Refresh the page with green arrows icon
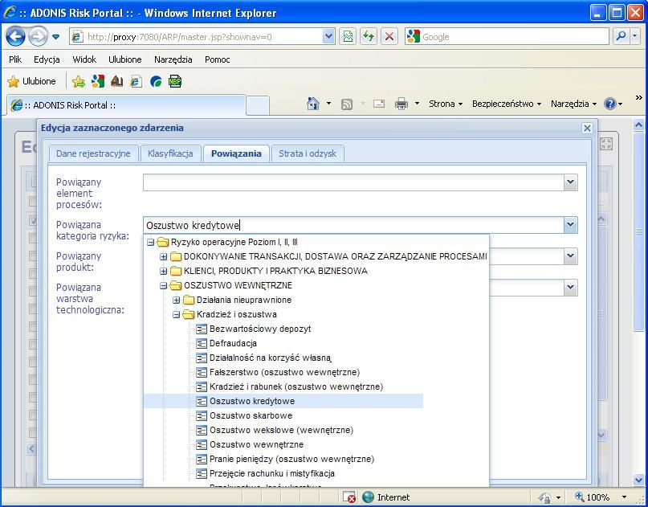The height and width of the screenshot is (507, 648). (x=369, y=37)
